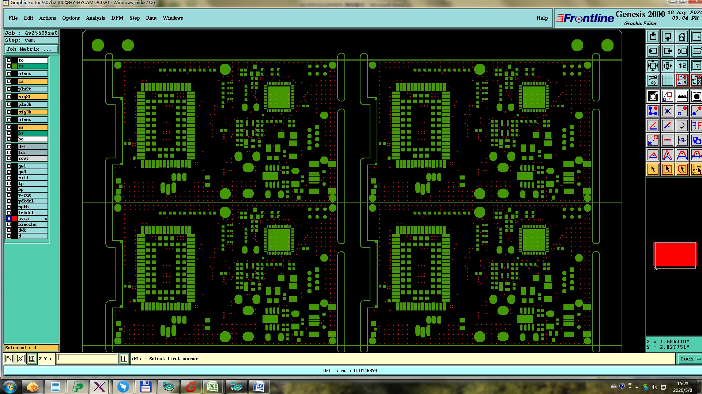
Task: Open the Job Matrix options
Action: (31, 49)
